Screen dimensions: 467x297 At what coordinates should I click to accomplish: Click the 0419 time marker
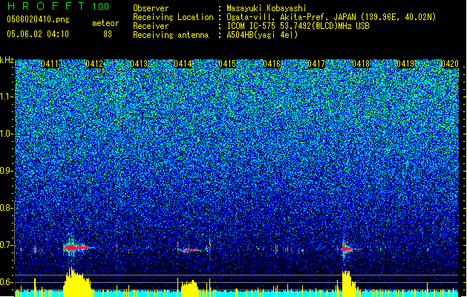(405, 64)
